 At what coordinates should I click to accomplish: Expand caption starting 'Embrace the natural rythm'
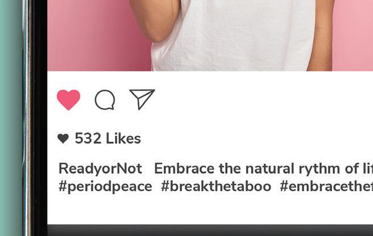point(264,168)
